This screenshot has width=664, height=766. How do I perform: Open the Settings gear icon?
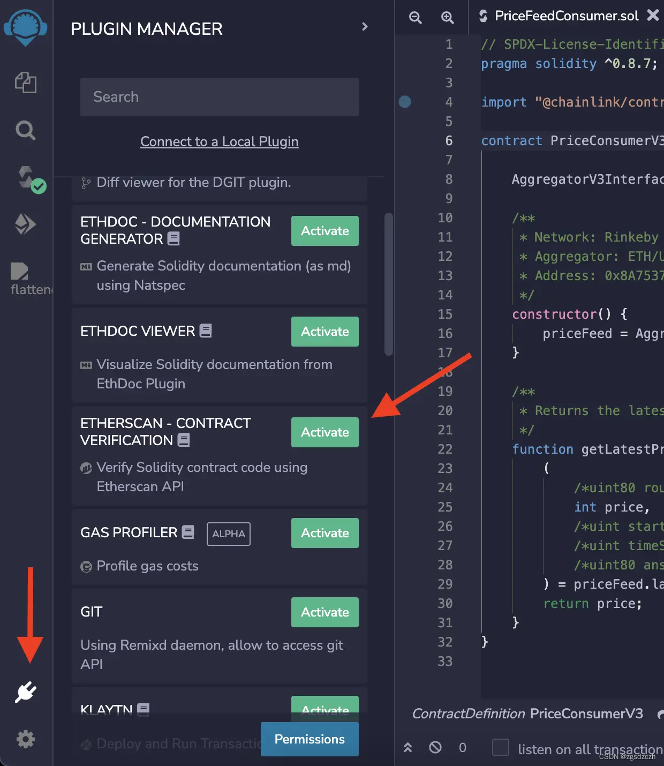(26, 739)
